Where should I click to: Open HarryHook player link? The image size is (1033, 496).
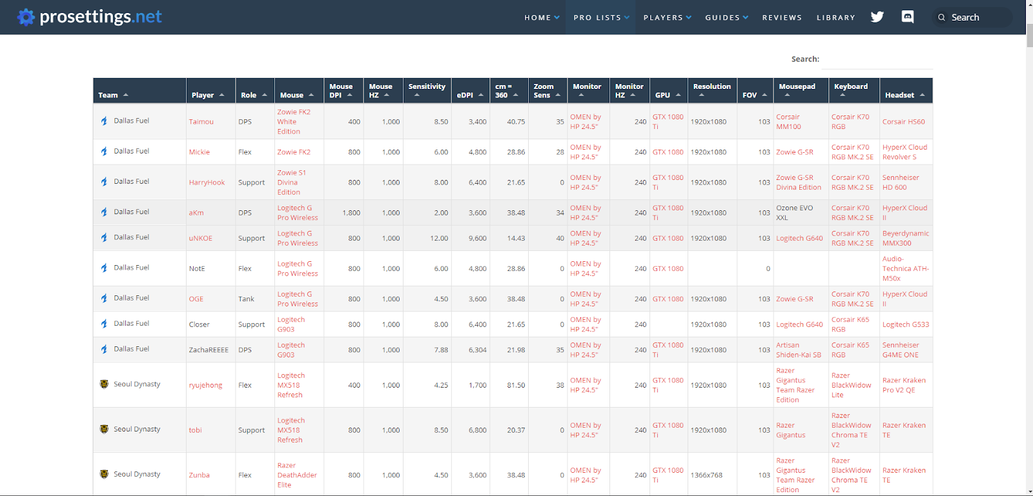[207, 183]
